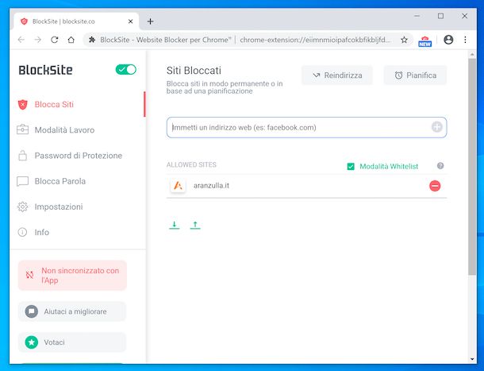Click the export list upload icon

(x=195, y=225)
